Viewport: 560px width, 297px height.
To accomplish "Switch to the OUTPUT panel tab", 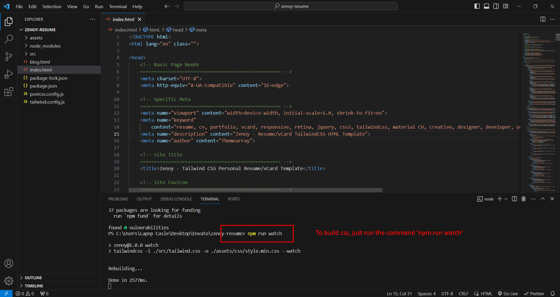I will pyautogui.click(x=144, y=199).
